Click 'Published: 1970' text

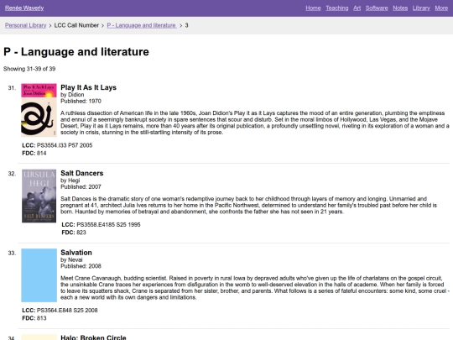81,102
